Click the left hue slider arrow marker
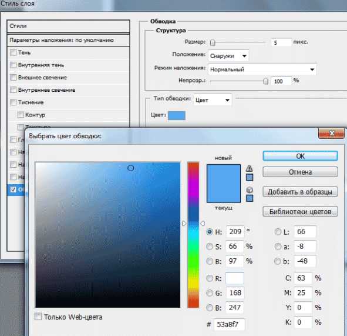This screenshot has height=336, width=347. (x=184, y=224)
